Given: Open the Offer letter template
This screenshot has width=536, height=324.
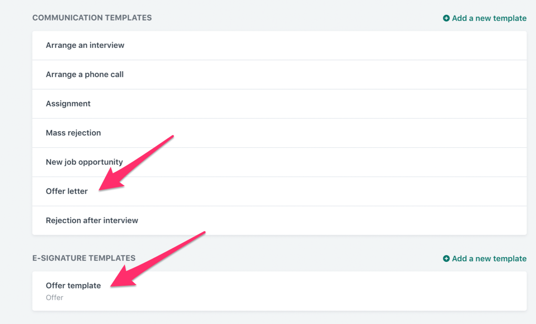Looking at the screenshot, I should tap(67, 191).
